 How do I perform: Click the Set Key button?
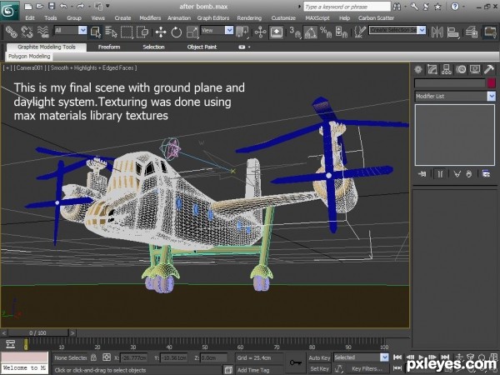pos(319,368)
